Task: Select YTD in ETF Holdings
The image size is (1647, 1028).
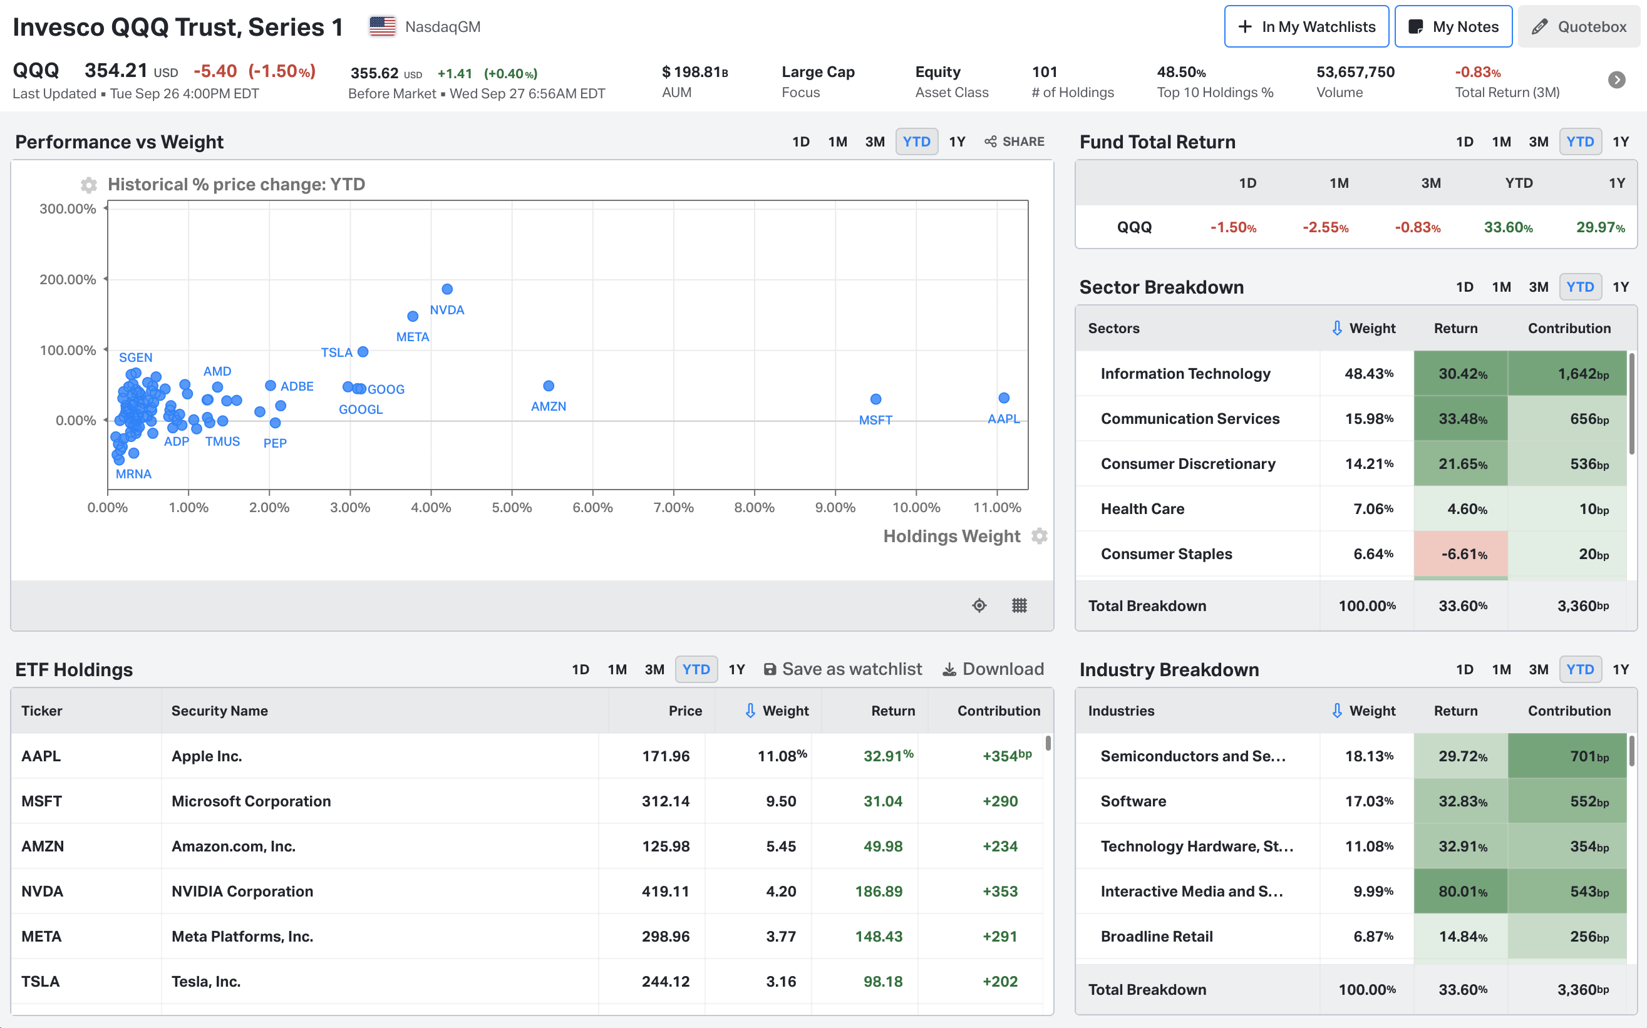Action: click(x=696, y=669)
